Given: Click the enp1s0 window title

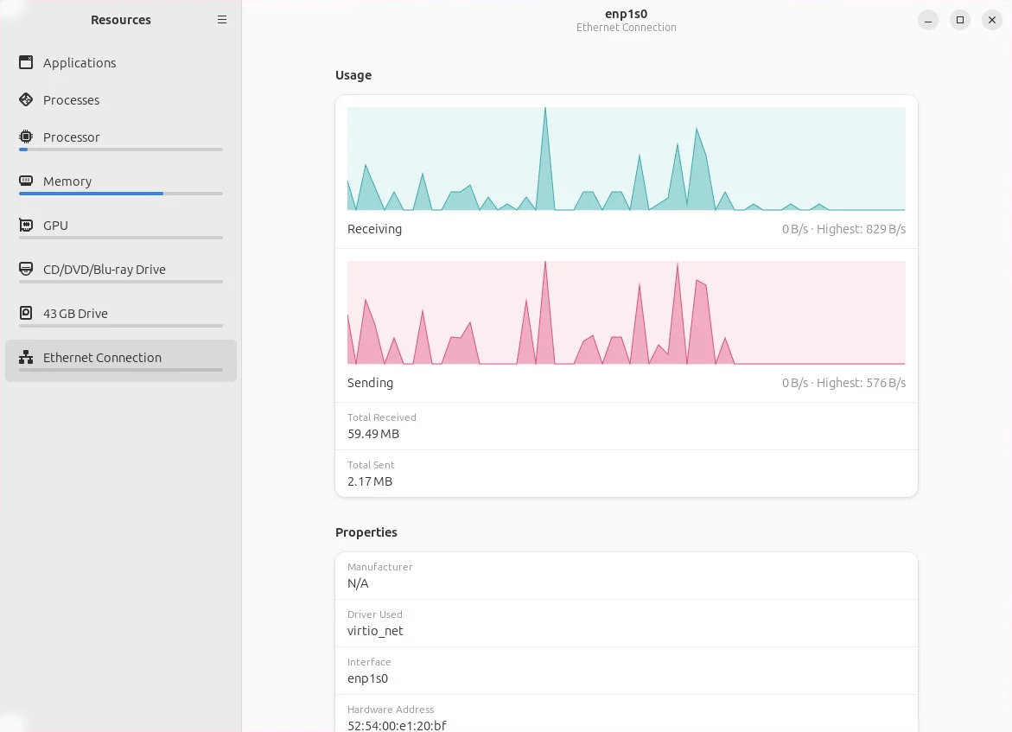Looking at the screenshot, I should point(626,14).
